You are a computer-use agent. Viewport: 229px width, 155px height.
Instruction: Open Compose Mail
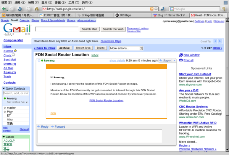pyautogui.click(x=13, y=40)
